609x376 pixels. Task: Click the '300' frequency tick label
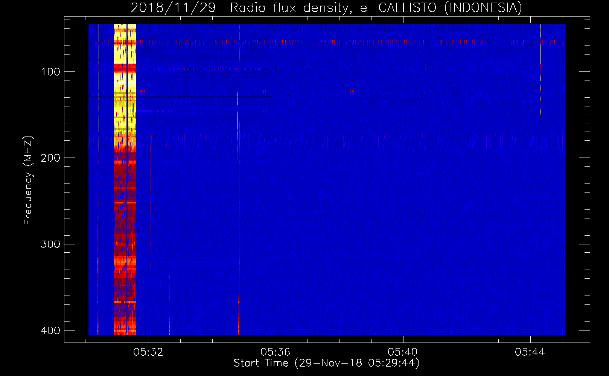[x=50, y=244]
